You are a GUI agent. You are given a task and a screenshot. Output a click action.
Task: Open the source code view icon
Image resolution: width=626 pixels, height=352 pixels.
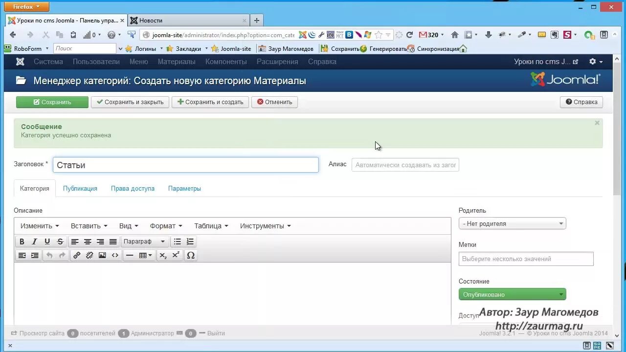[115, 255]
